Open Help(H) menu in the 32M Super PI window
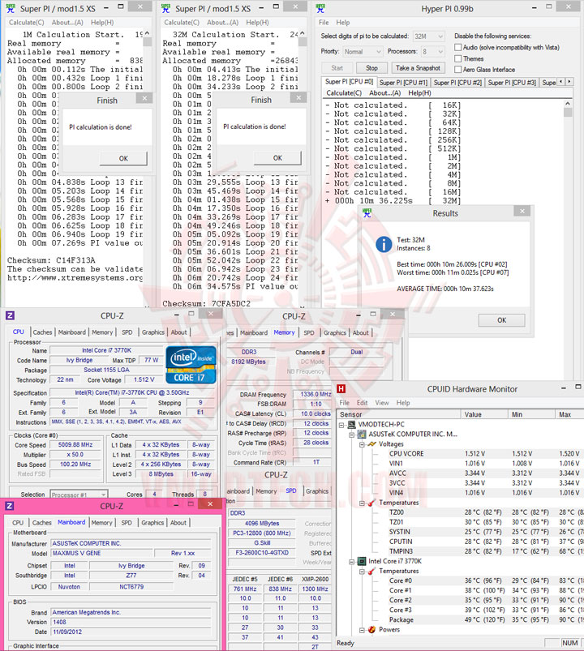This screenshot has width=584, height=651. coord(257,23)
